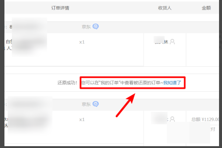The width and height of the screenshot is (222, 148).
Task: Click the 还原成功! message text
Action: 67,83
